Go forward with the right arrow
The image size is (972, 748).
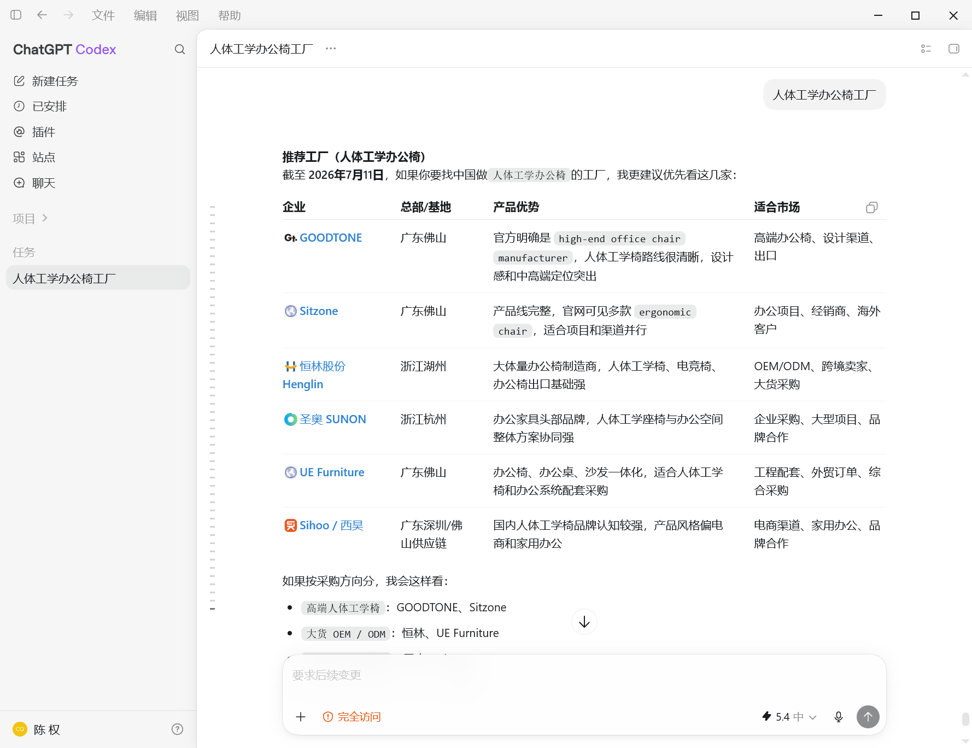coord(68,15)
